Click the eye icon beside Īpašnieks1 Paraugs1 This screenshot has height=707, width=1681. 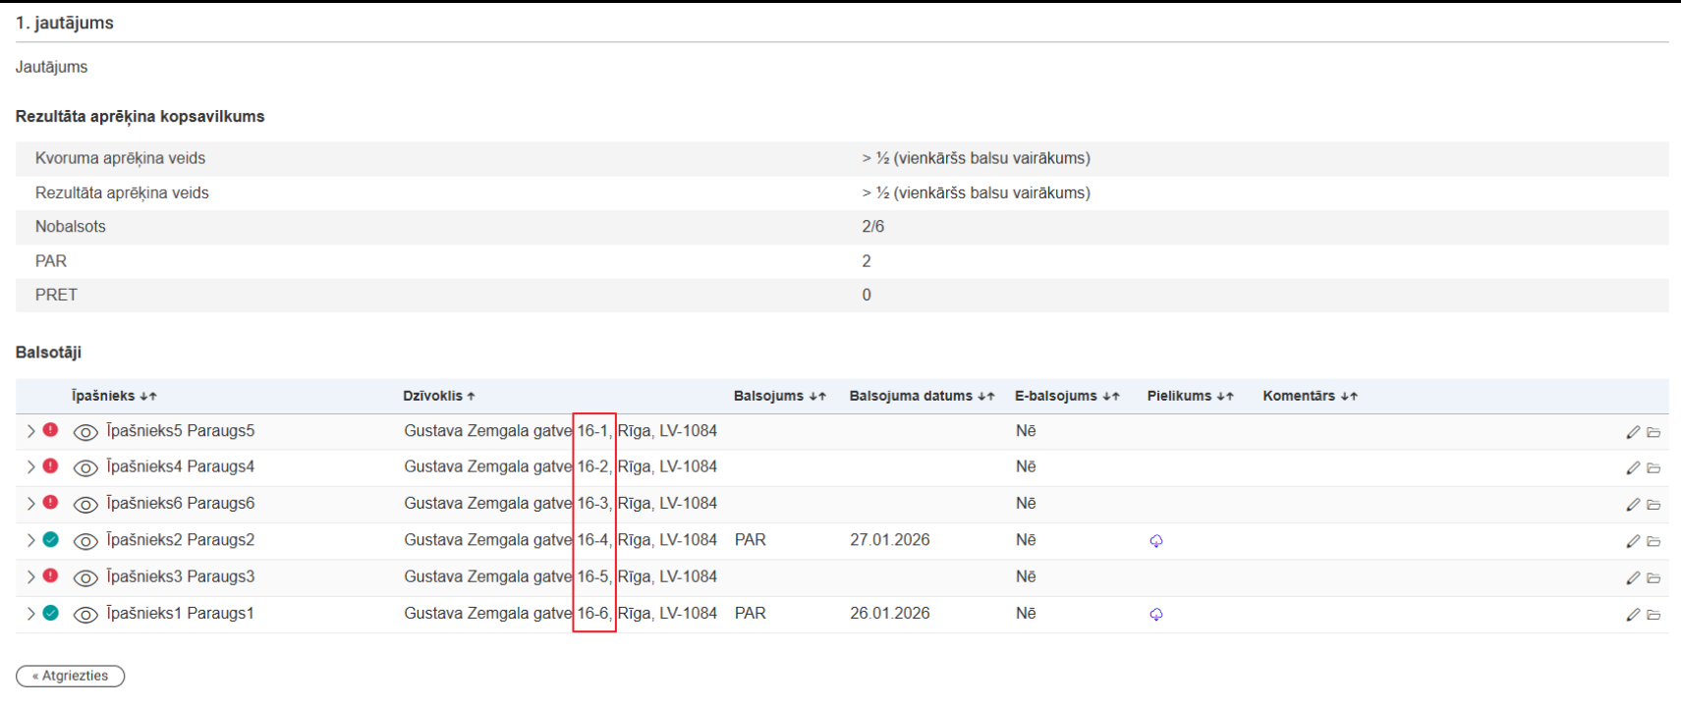pyautogui.click(x=85, y=615)
